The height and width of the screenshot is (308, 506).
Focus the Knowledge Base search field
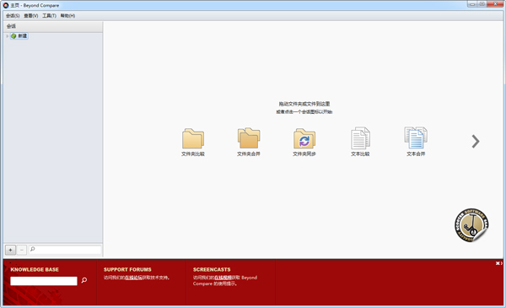44,281
